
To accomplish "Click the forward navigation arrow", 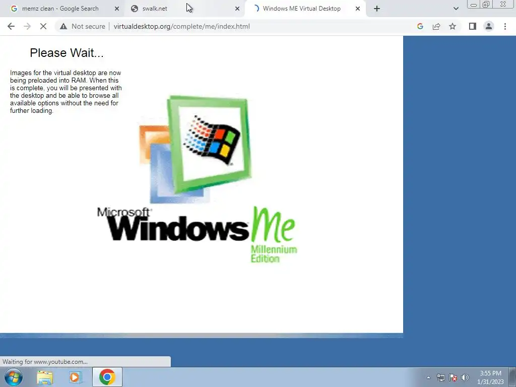I will (27, 26).
